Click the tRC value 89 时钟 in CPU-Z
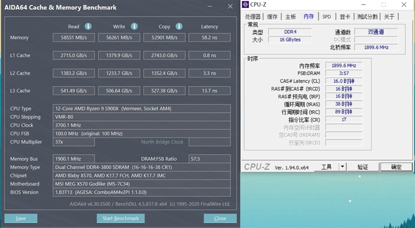This screenshot has height=228, width=415. pyautogui.click(x=343, y=112)
